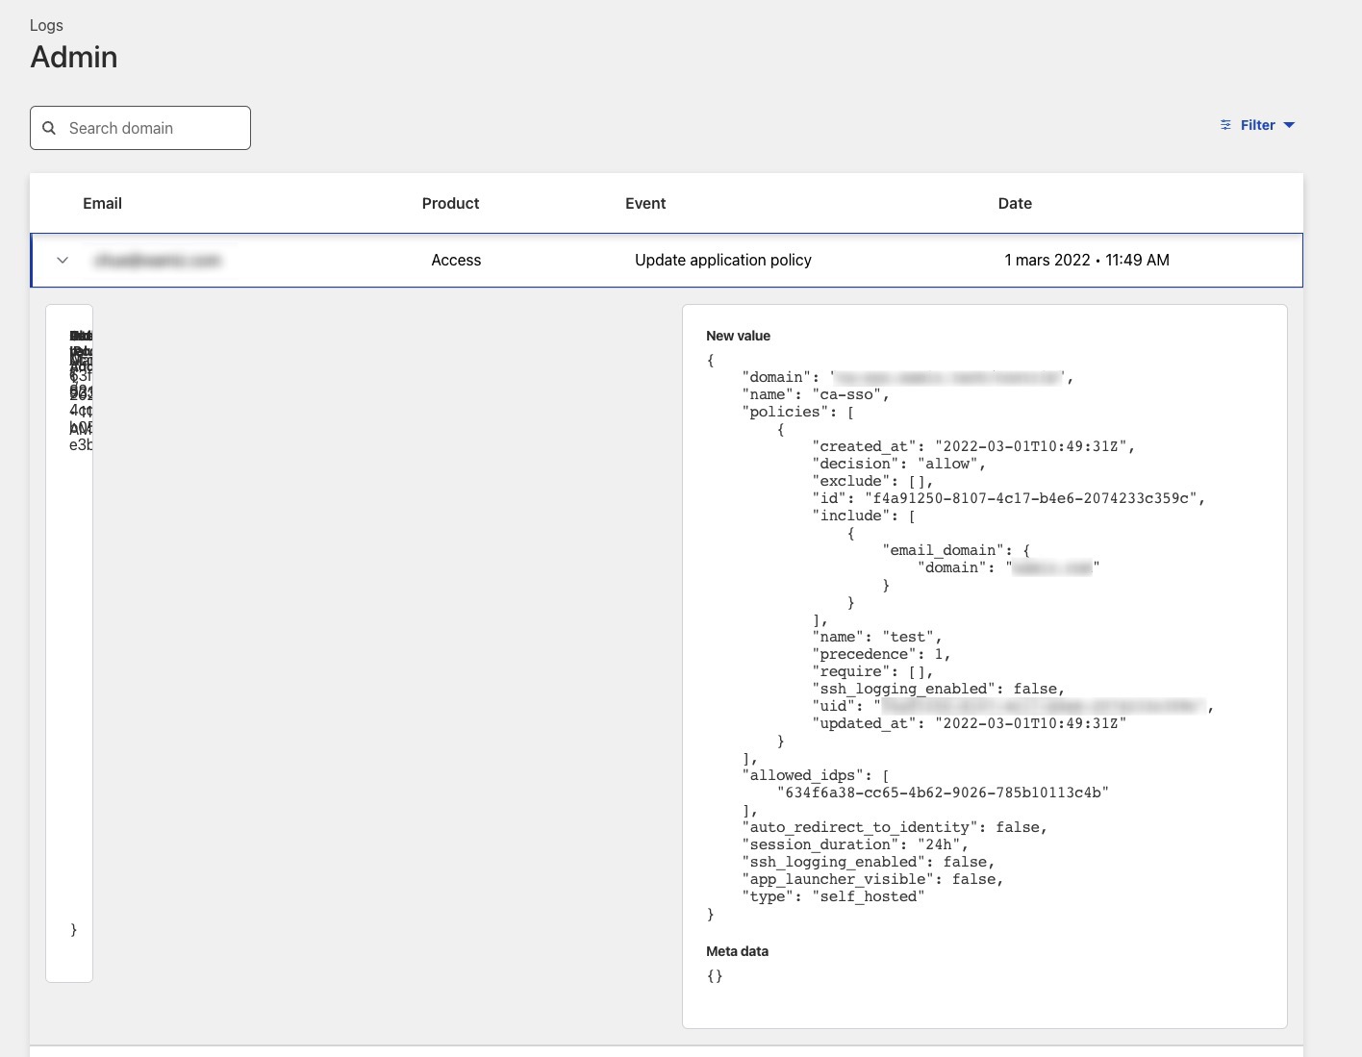Collapse the Update application policy row
Screen dimensions: 1362x1057
coord(63,260)
